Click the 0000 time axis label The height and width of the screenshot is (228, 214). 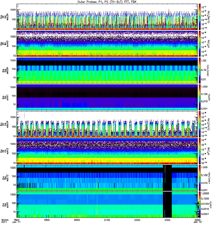click(197, 220)
